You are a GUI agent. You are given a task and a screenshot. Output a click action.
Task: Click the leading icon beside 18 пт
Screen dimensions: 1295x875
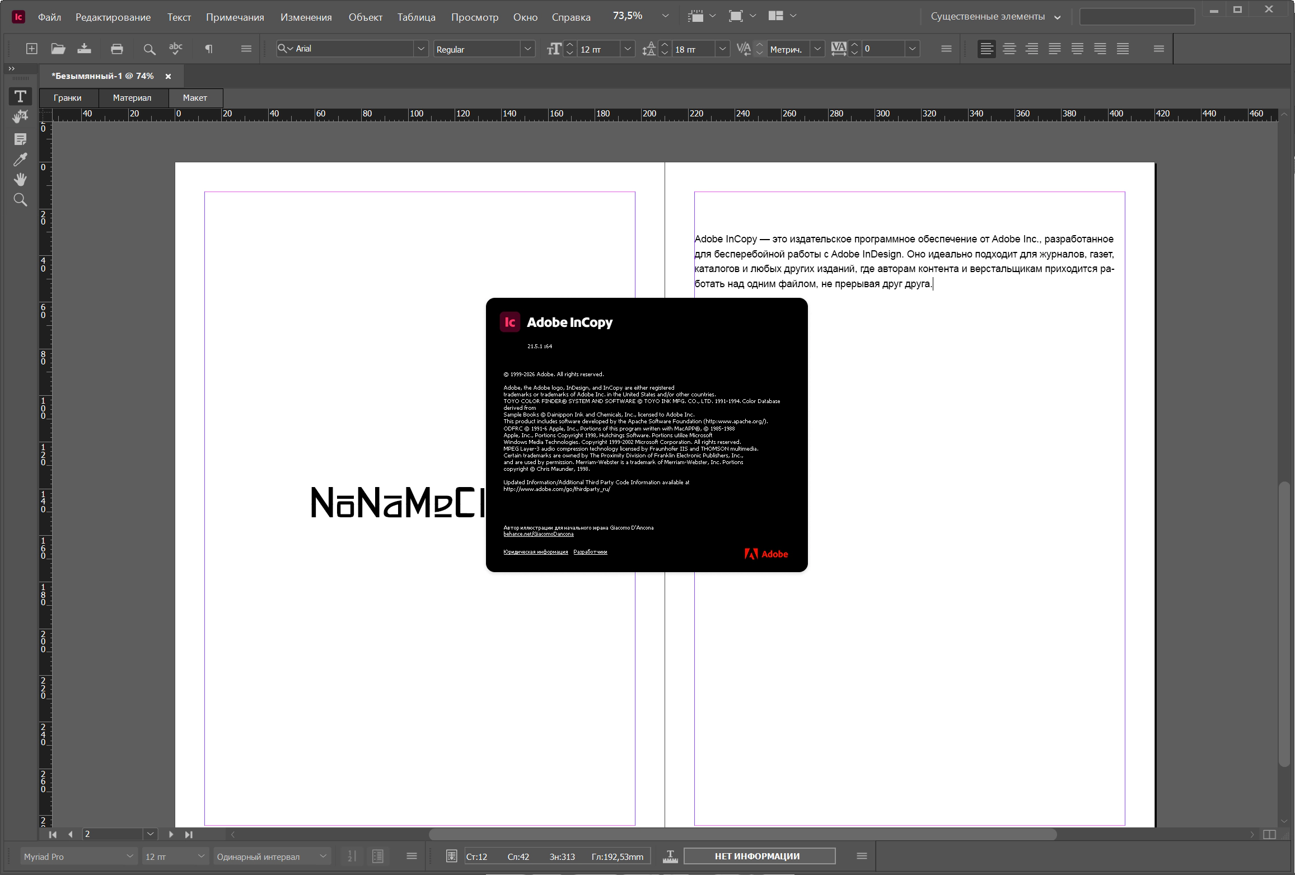click(x=649, y=49)
